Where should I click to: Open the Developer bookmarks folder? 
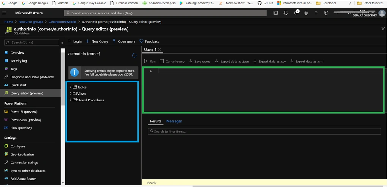(x=326, y=3)
